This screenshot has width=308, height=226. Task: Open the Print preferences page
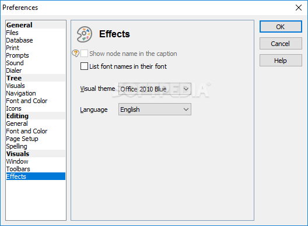pyautogui.click(x=36, y=48)
